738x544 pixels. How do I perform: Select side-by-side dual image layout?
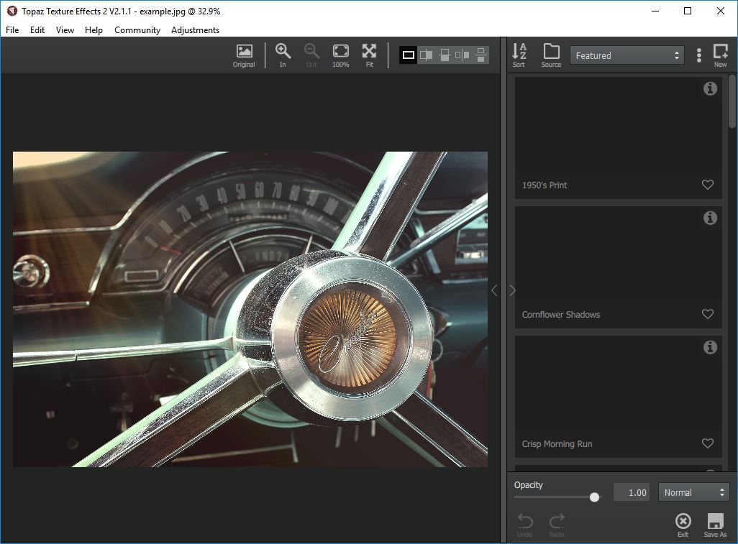click(463, 55)
